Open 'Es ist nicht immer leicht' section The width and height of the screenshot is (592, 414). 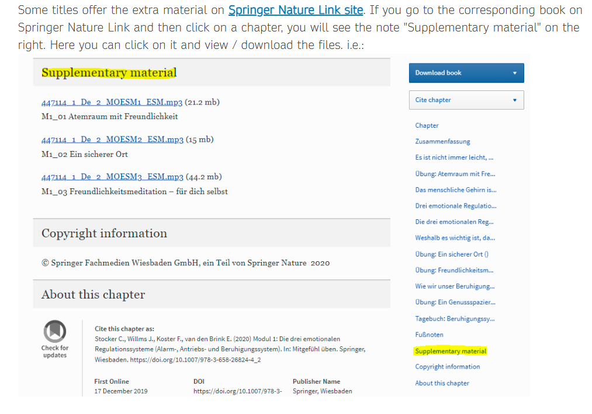[454, 157]
